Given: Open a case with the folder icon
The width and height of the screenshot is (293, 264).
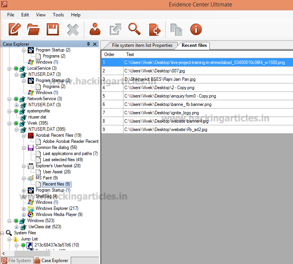Looking at the screenshot, I should tap(33, 29).
